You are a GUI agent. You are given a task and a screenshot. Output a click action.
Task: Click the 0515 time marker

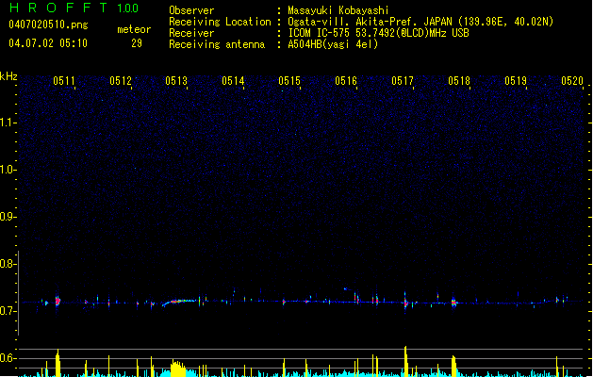pyautogui.click(x=289, y=81)
